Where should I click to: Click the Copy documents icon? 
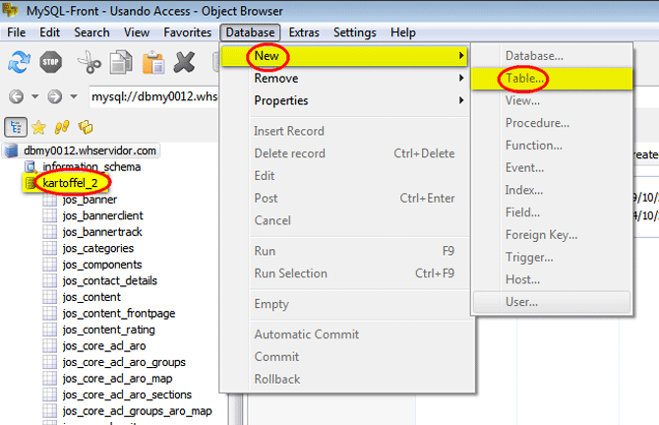[x=121, y=62]
